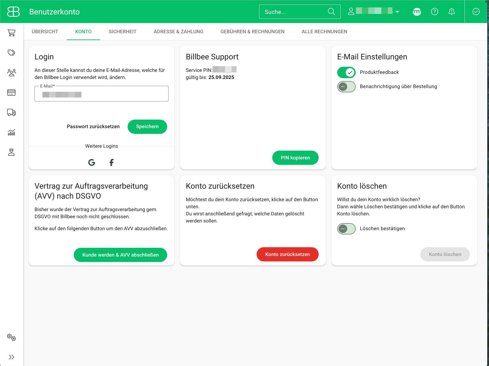Click into the E-Mail input field
Screen dimensions: 489x366
point(101,94)
